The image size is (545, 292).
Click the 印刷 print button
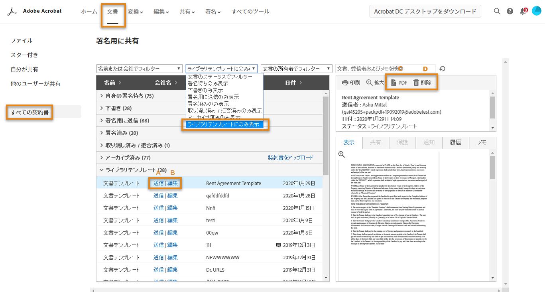point(351,83)
